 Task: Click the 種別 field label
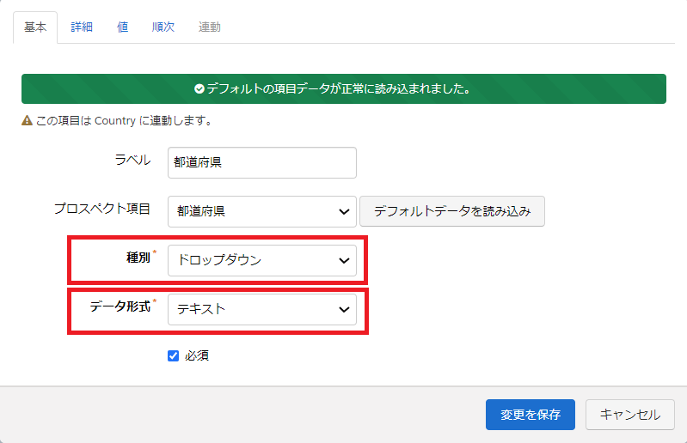pos(138,258)
